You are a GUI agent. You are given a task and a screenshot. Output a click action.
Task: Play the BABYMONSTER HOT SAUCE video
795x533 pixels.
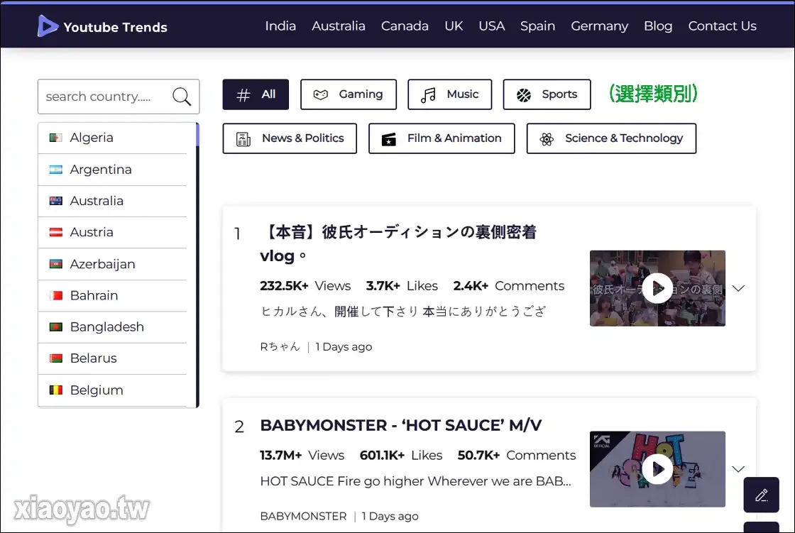pyautogui.click(x=657, y=469)
